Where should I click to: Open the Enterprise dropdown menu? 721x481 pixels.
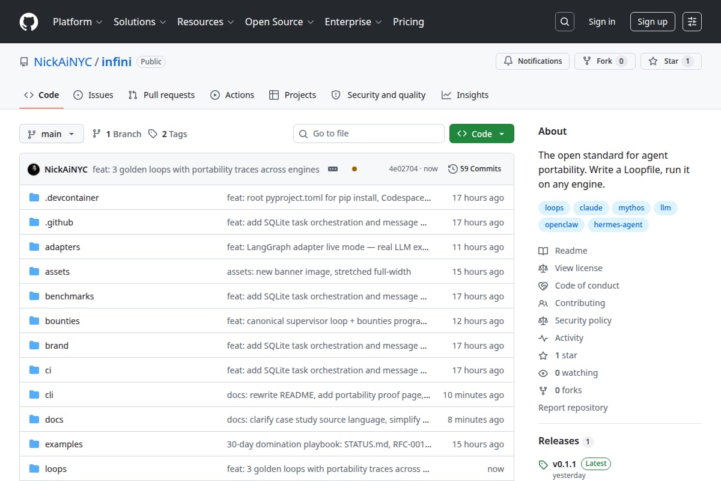353,22
